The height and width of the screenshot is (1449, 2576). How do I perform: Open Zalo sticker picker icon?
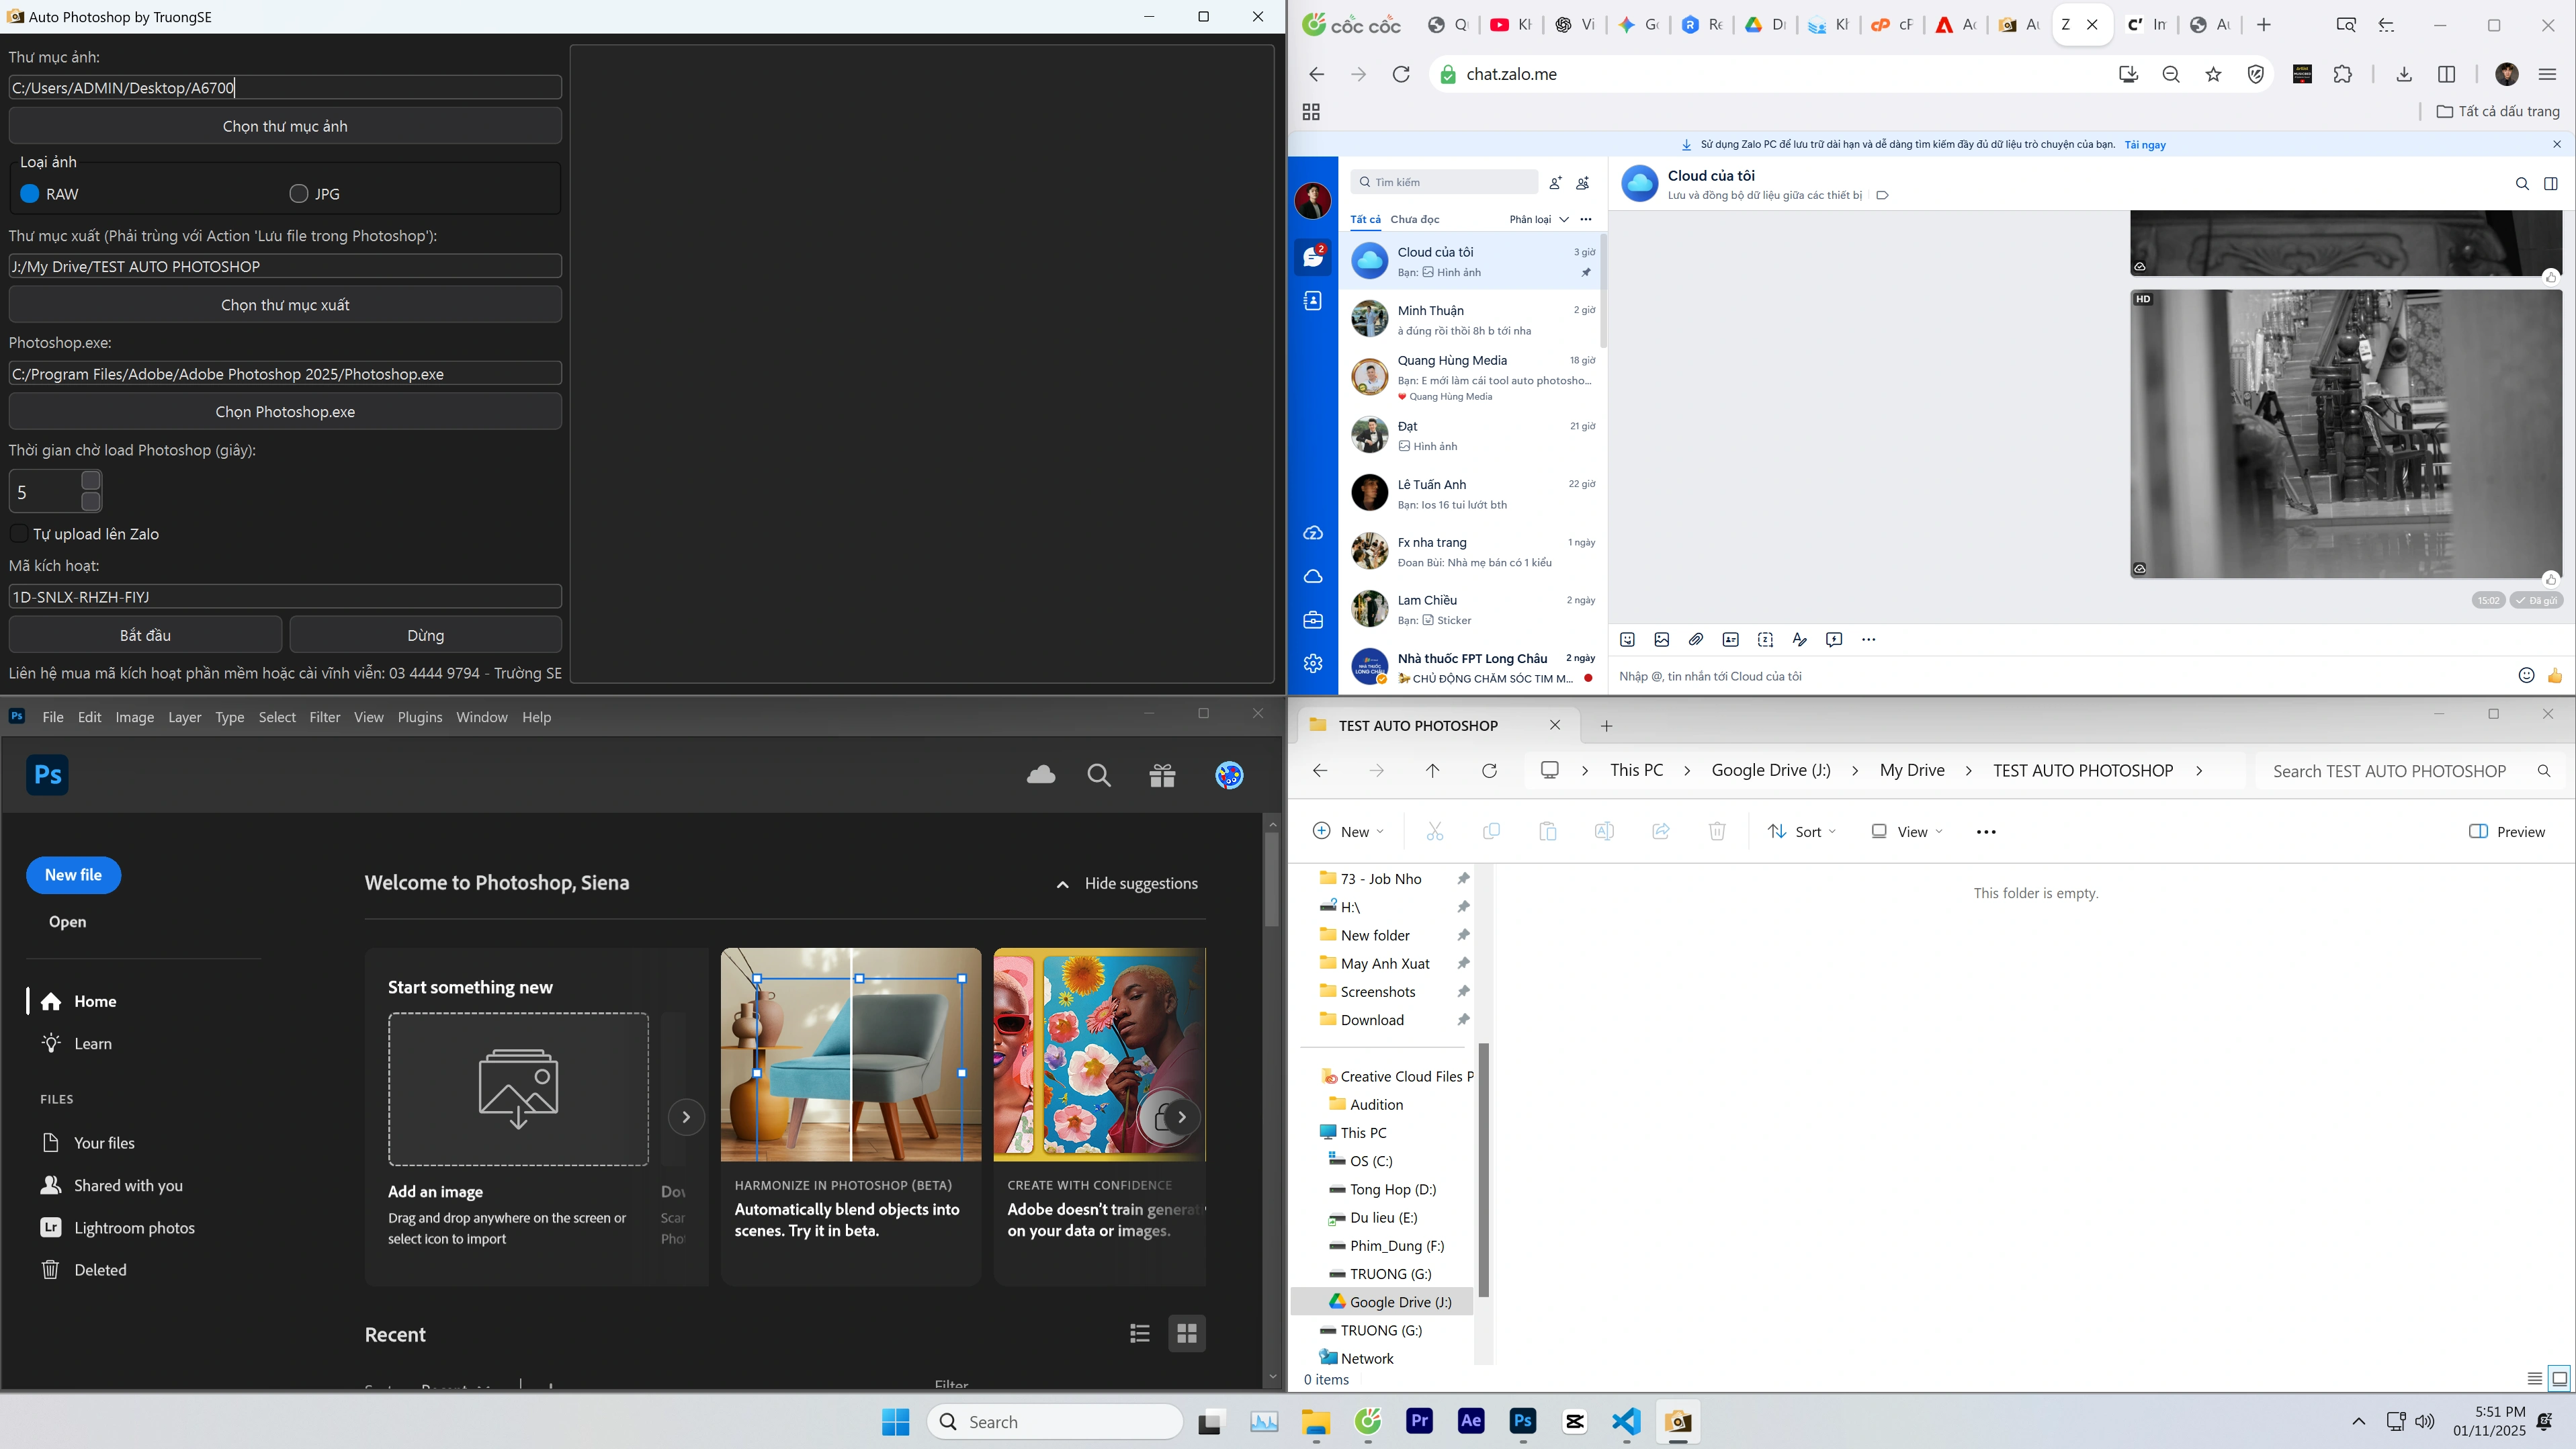pyautogui.click(x=1628, y=640)
